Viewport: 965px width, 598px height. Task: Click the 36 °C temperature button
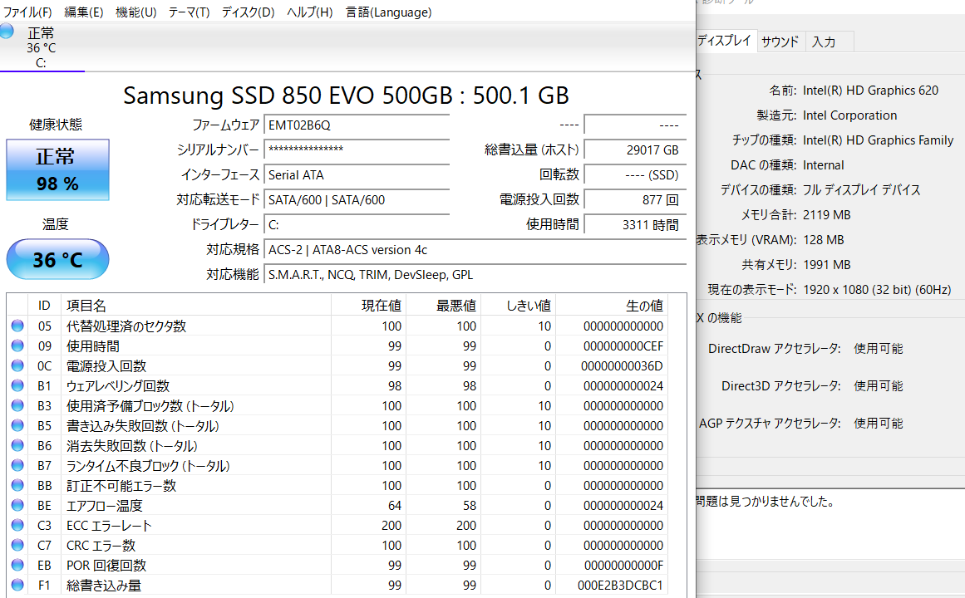(58, 259)
